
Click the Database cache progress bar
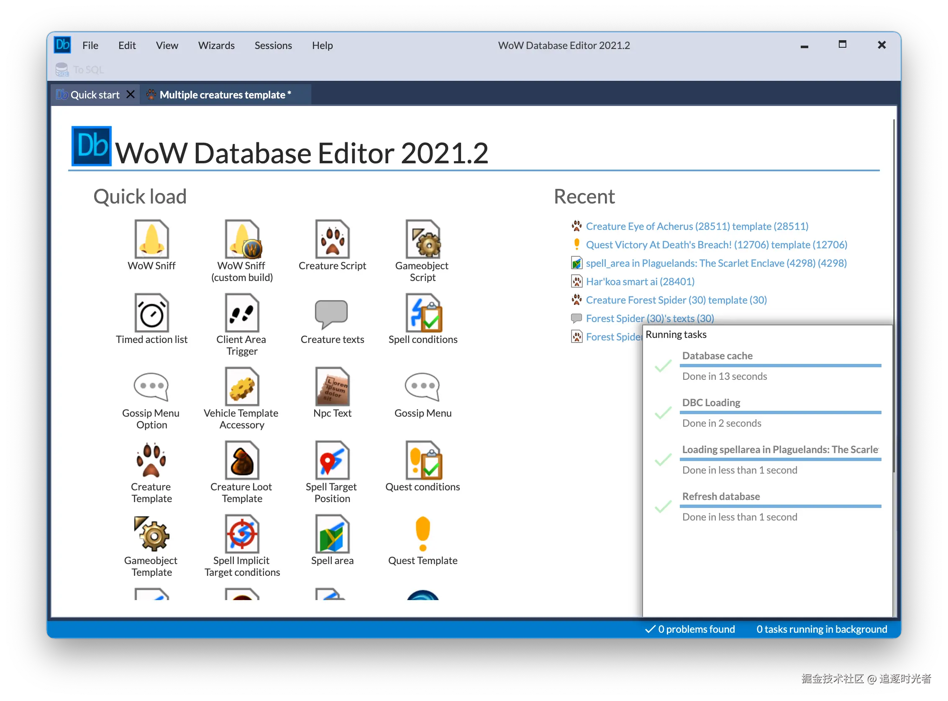[x=780, y=365]
